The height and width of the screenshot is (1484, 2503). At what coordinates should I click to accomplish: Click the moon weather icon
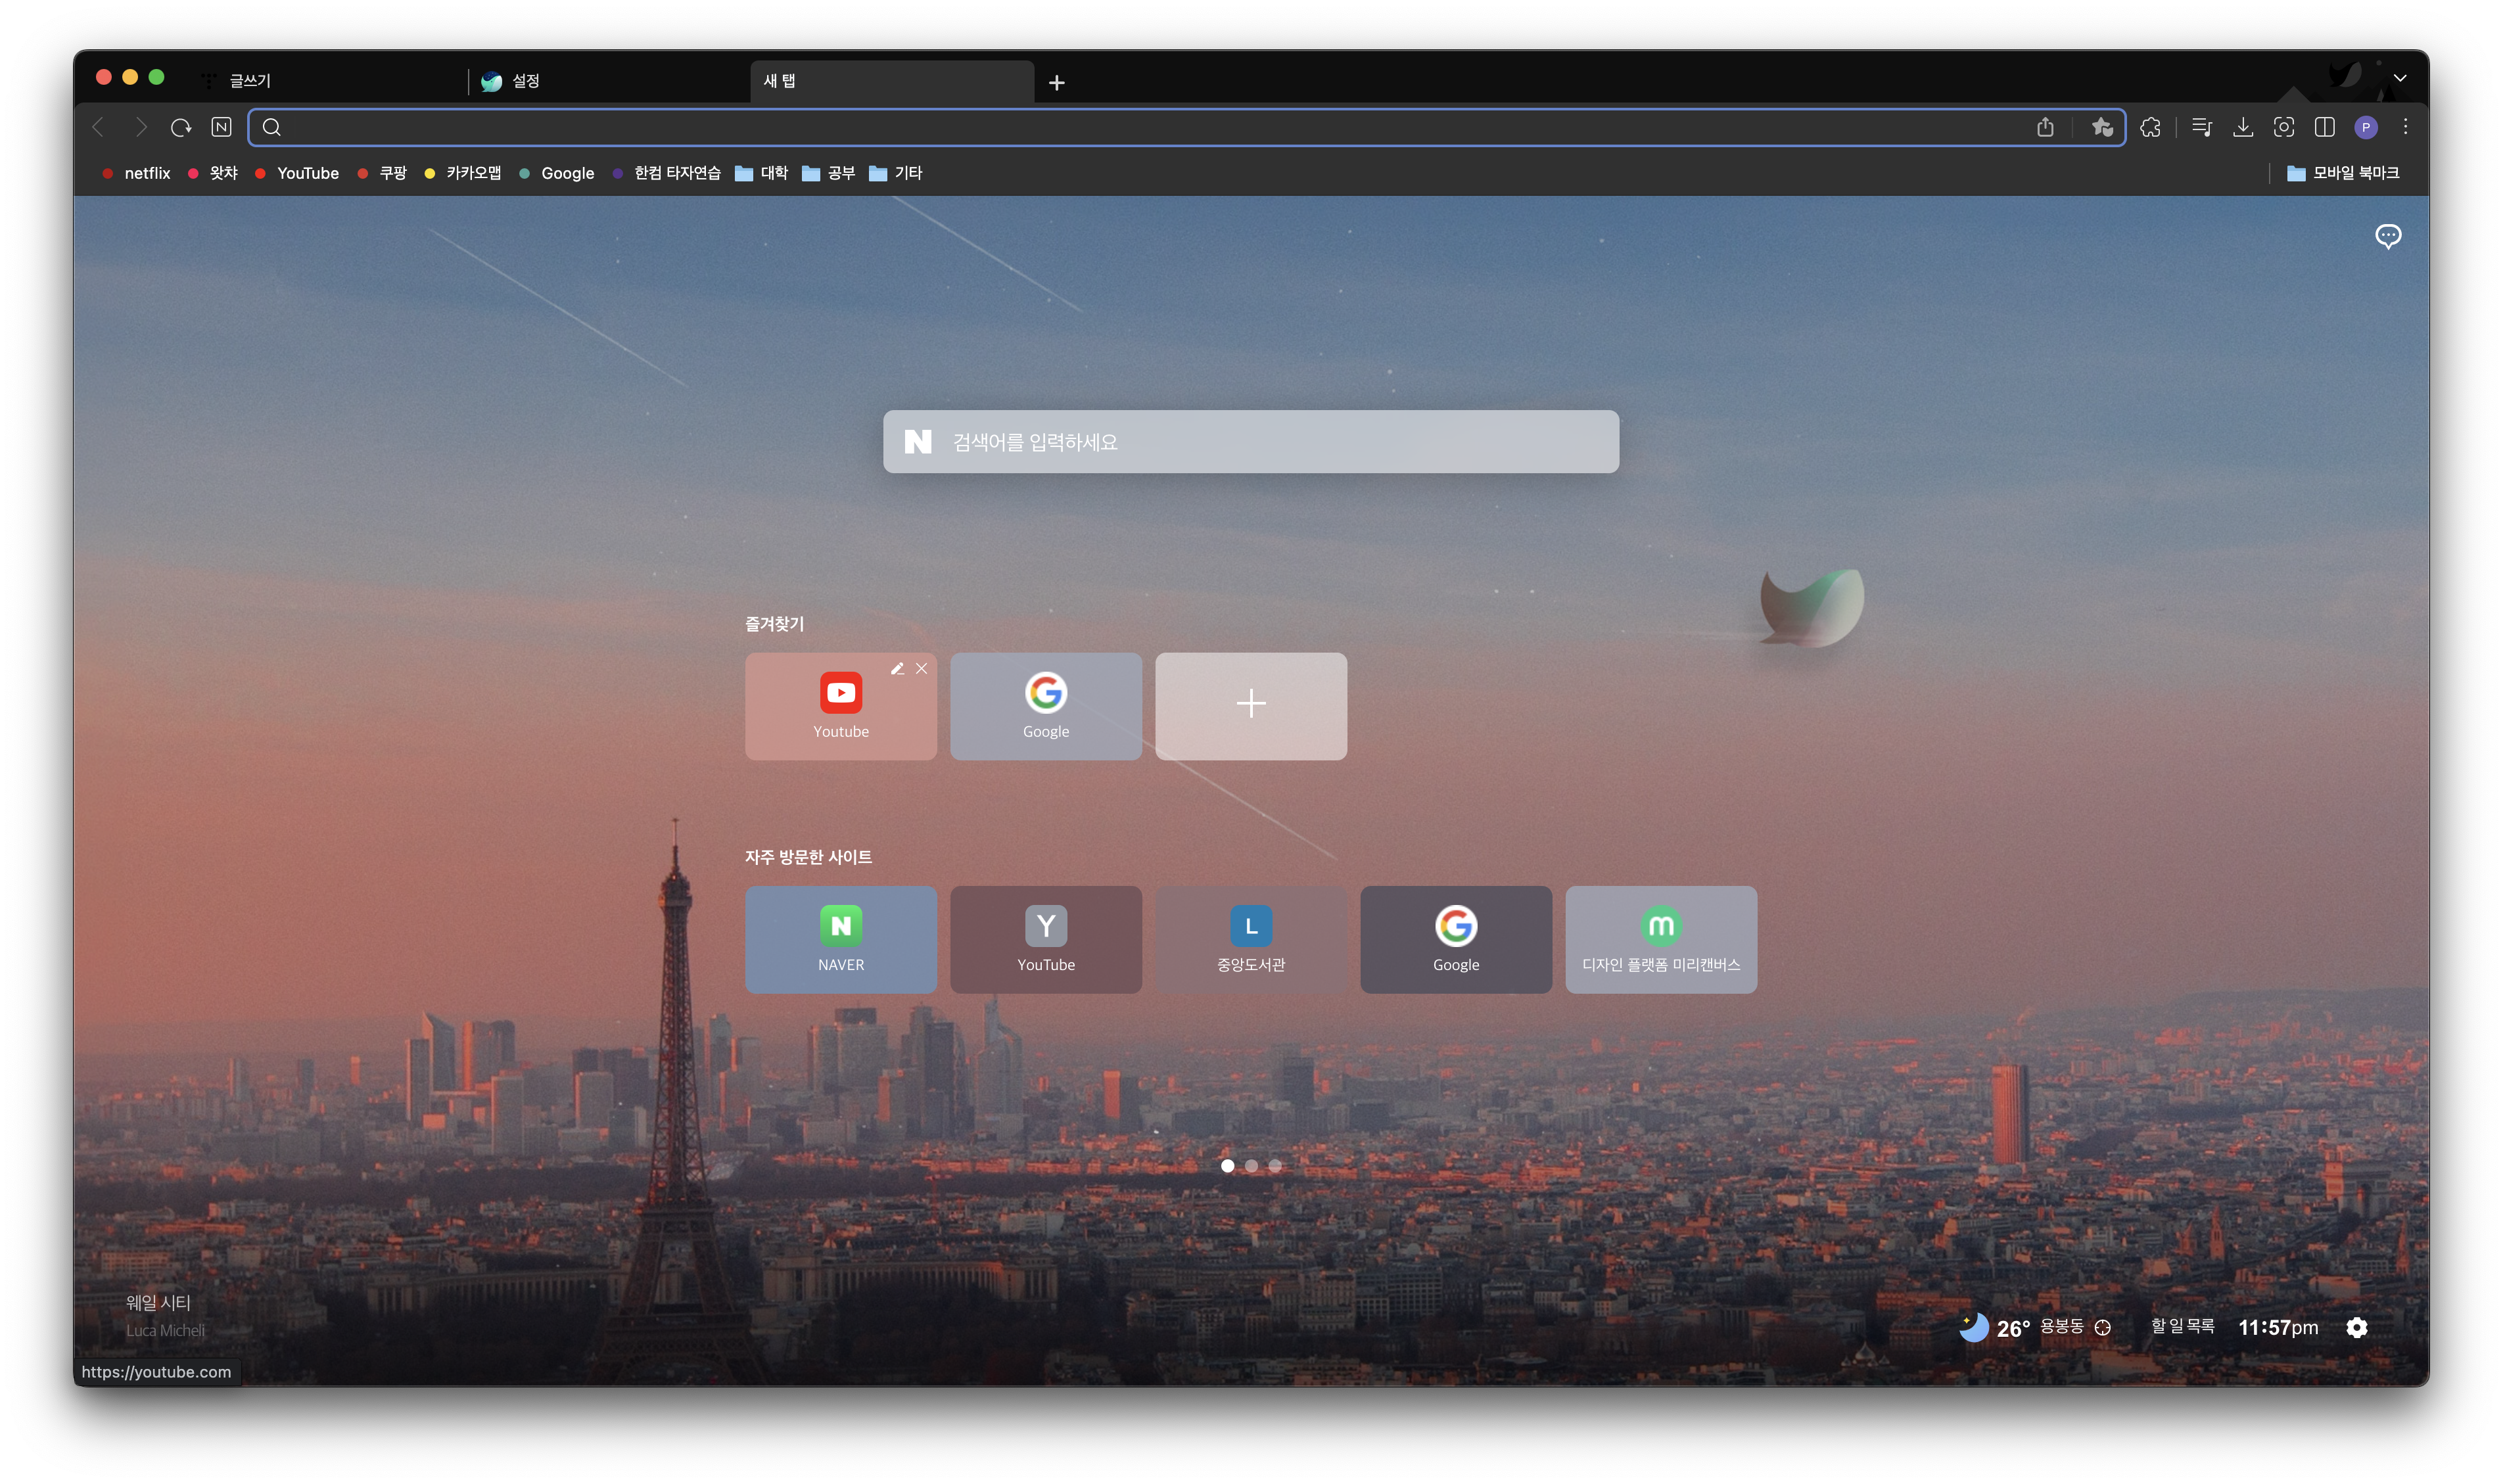point(1973,1326)
